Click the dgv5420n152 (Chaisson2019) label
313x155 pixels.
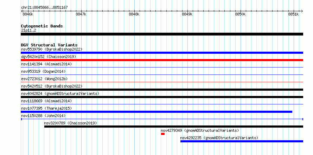pos(49,57)
